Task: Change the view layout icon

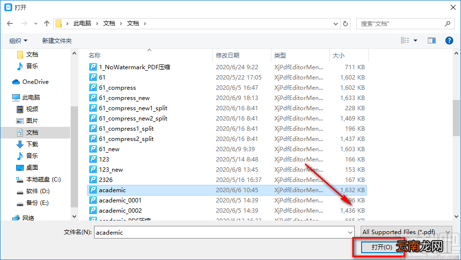Action: coord(405,40)
